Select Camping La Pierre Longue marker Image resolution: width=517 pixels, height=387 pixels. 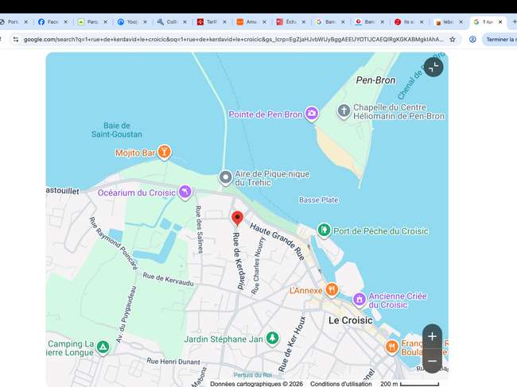(x=103, y=347)
